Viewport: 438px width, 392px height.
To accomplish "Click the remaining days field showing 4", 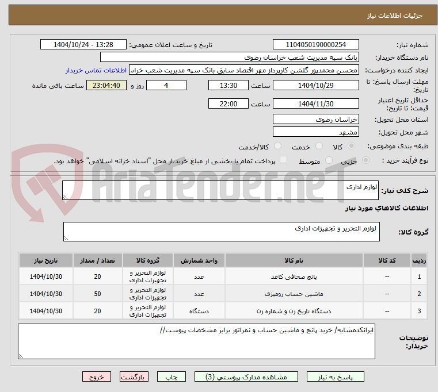I will (166, 85).
